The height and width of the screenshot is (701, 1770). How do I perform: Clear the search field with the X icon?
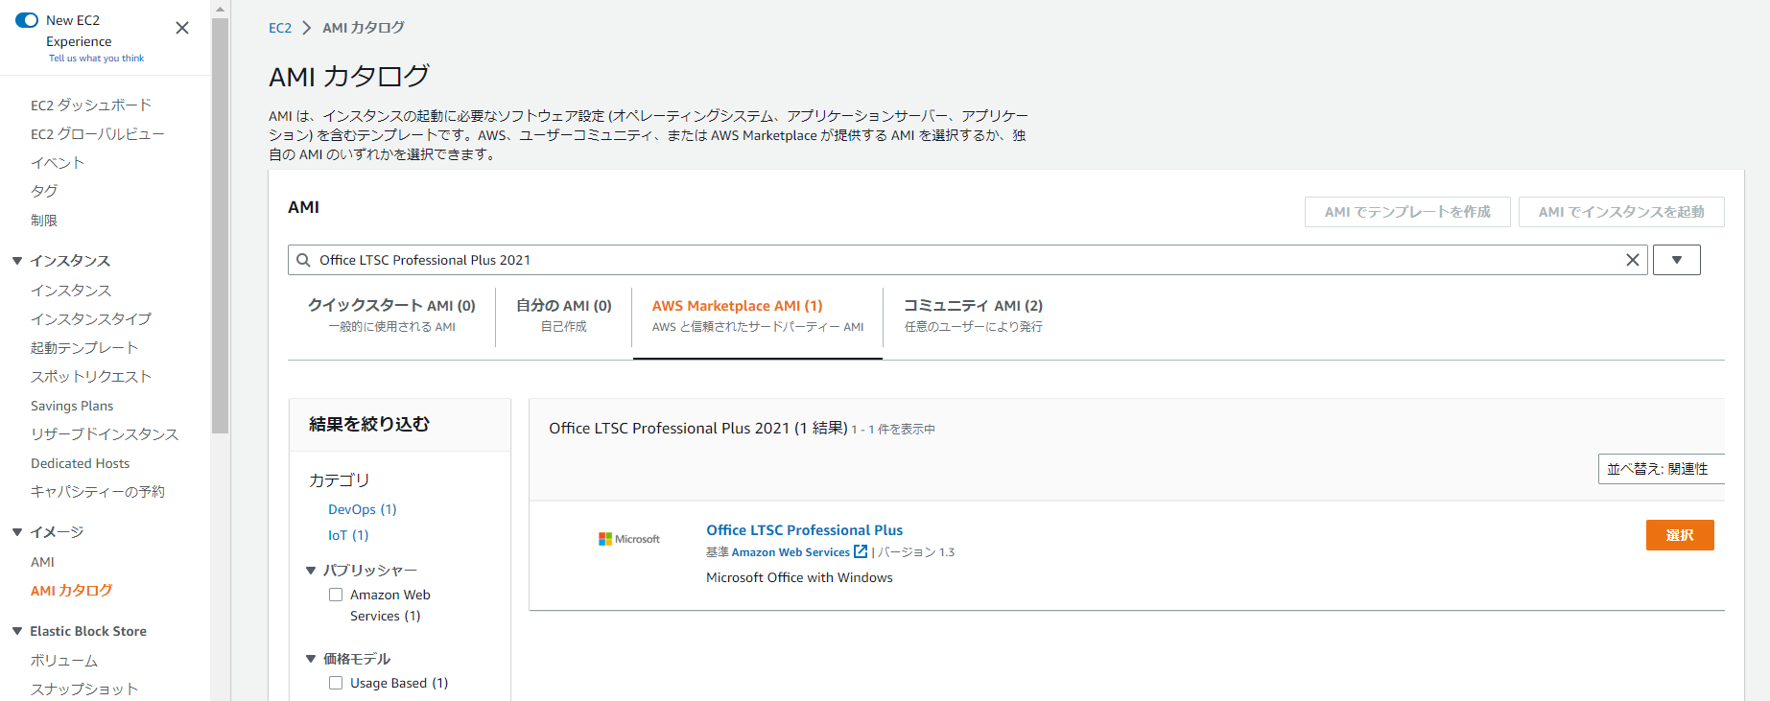tap(1632, 260)
